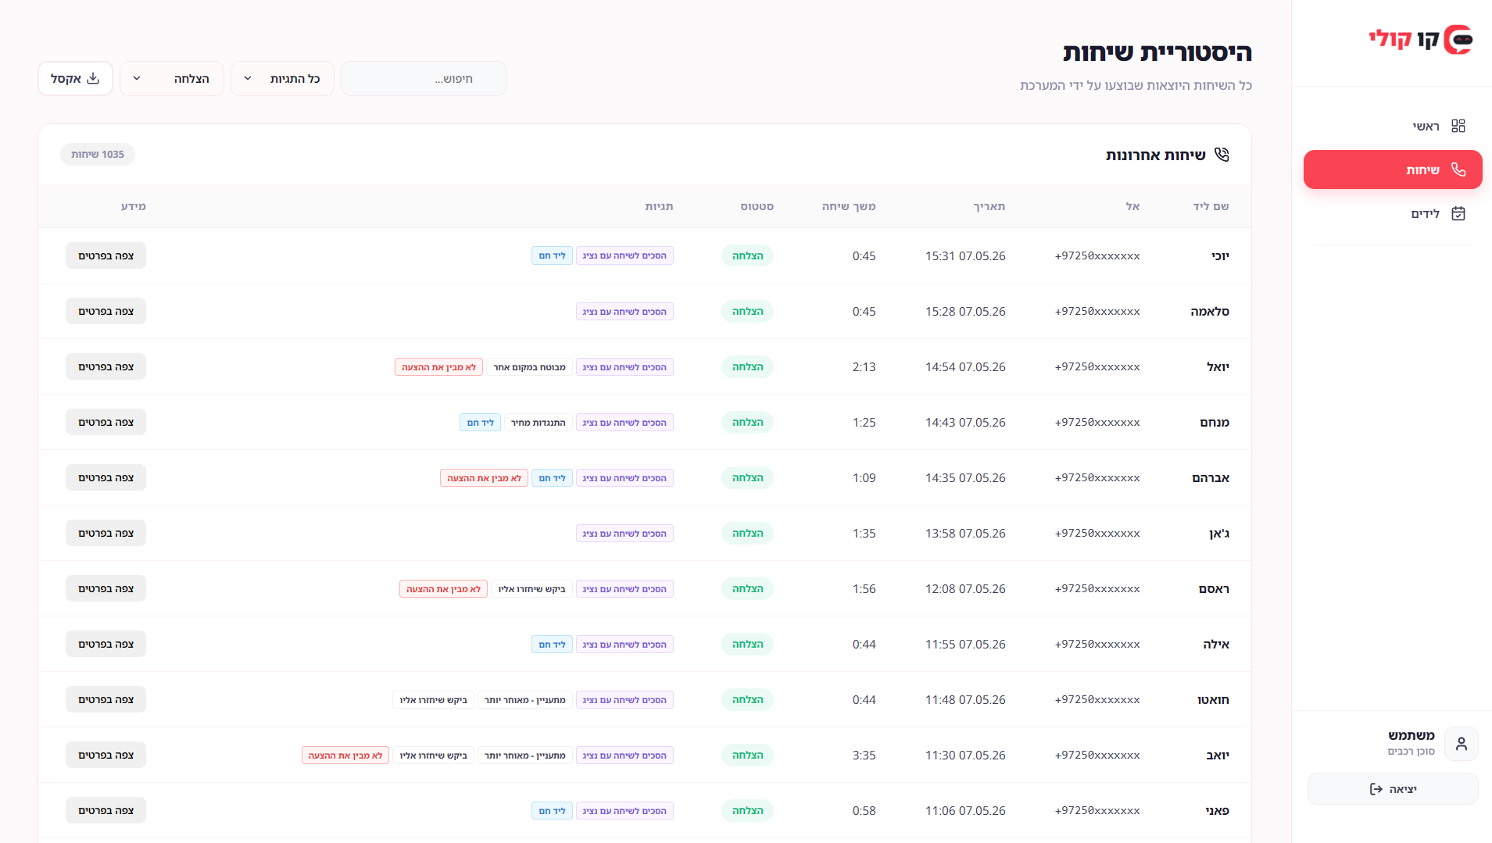This screenshot has width=1492, height=843.
Task: Click the lead name אברהם
Action: [1211, 477]
